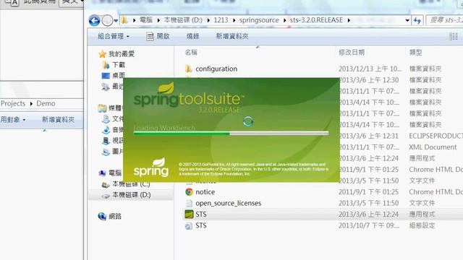
Task: Expand arrow after sts-3.2.0.RELEASE breadcrumb
Action: pyautogui.click(x=349, y=20)
